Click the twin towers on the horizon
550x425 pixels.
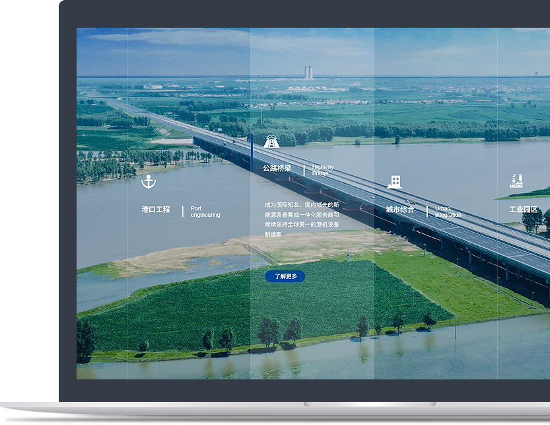[x=308, y=72]
